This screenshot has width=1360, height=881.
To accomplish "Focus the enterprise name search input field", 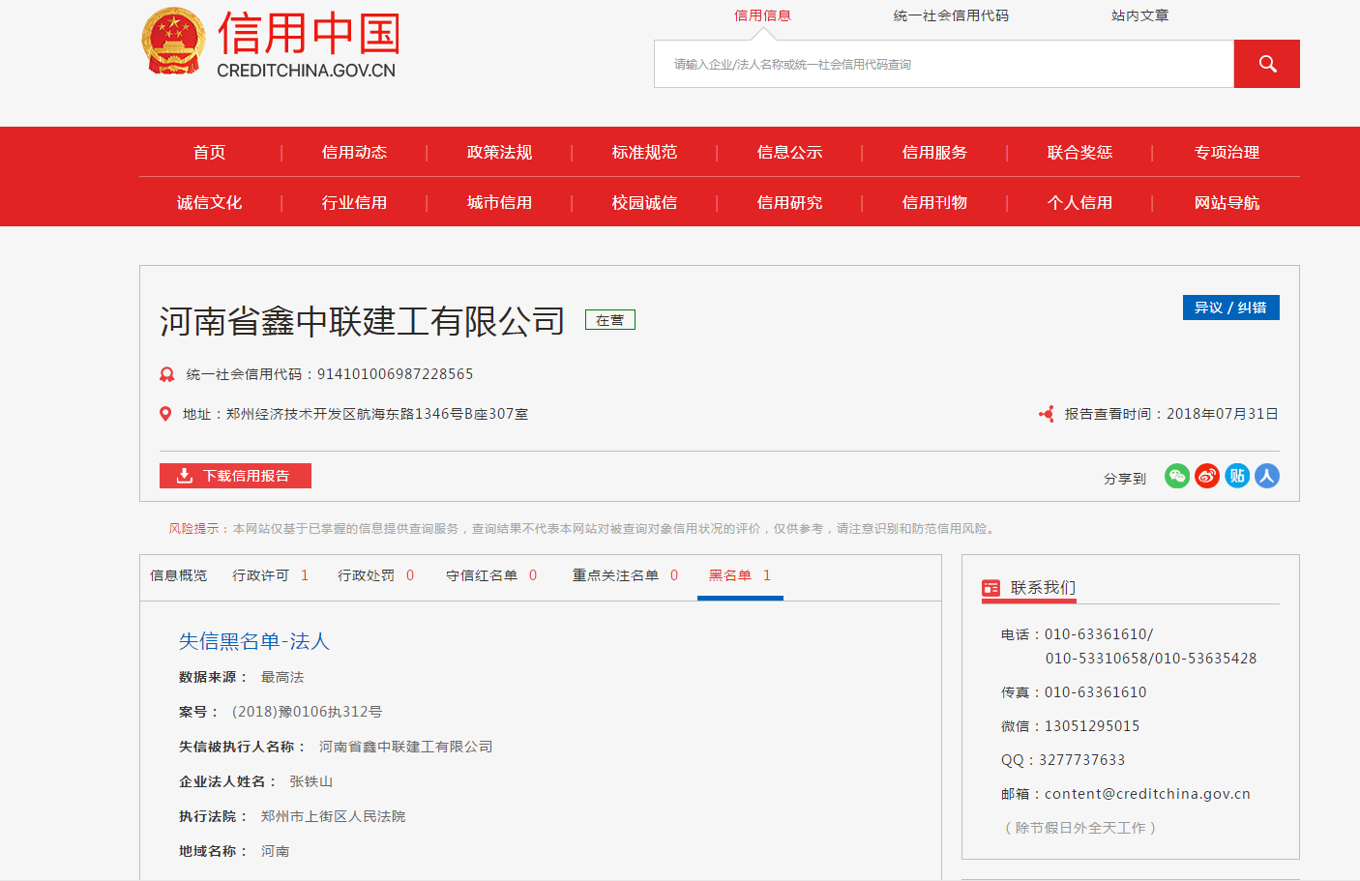I will pyautogui.click(x=943, y=64).
